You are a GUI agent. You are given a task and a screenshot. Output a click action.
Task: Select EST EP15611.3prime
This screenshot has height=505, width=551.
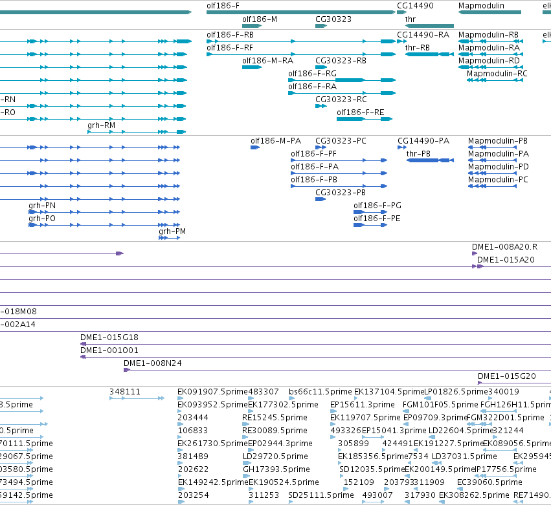[x=332, y=411]
